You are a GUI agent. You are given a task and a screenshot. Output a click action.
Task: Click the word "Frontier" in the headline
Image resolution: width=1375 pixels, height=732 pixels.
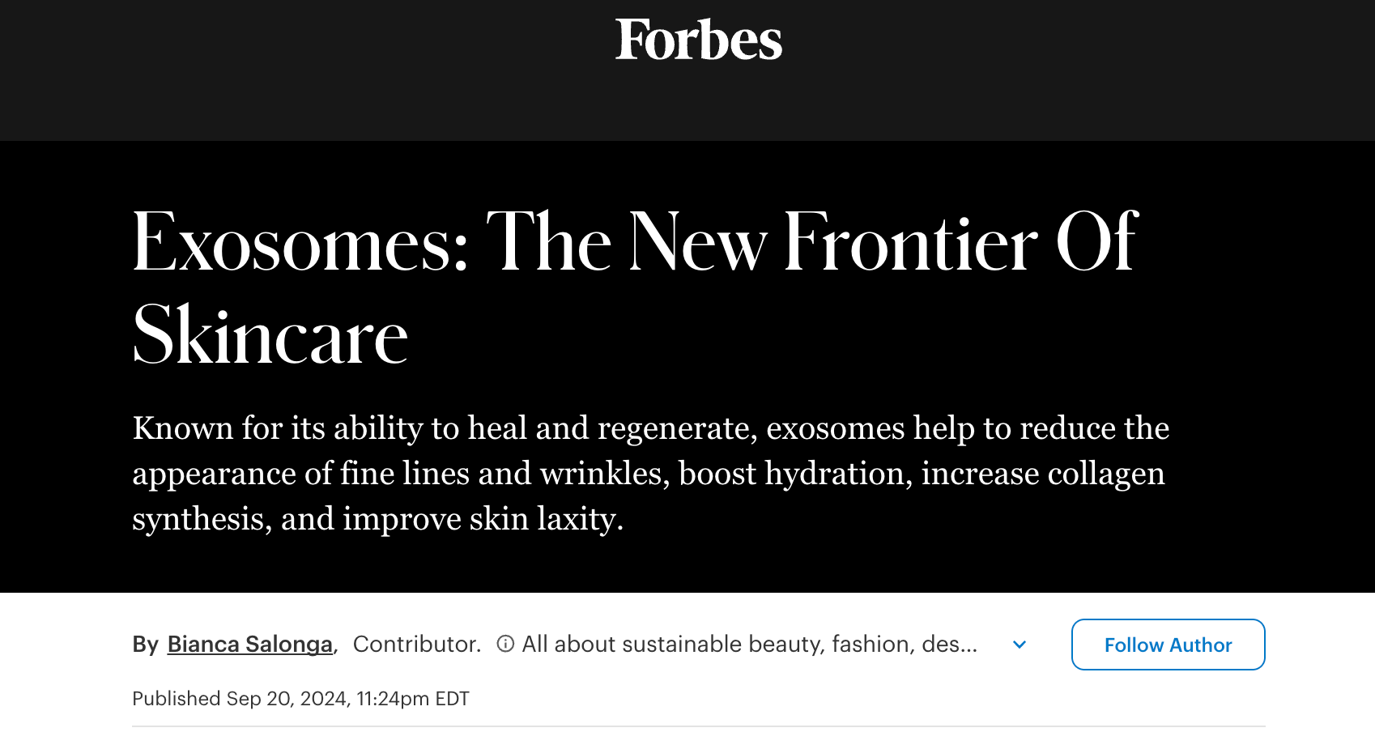click(x=910, y=242)
